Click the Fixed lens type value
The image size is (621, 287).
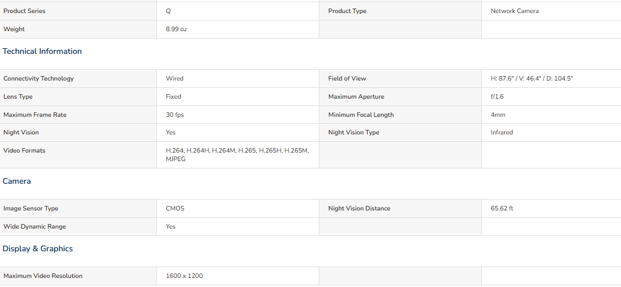point(173,96)
